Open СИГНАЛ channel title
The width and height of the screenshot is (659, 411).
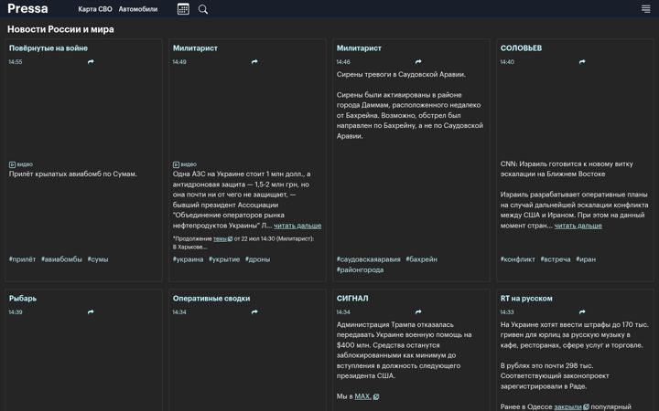point(352,299)
